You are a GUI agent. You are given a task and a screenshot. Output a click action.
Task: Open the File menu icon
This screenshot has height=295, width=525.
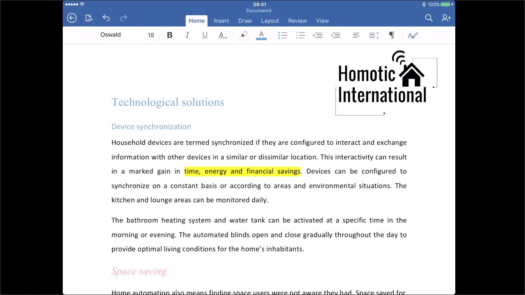tap(89, 18)
